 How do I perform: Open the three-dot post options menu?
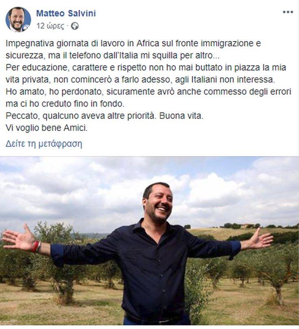(x=288, y=12)
